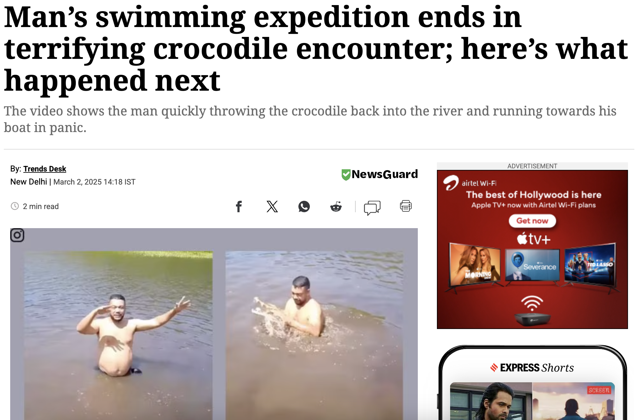Screen dimensions: 642x420
Task: Open the left photo of man saluting
Action: click(x=118, y=335)
